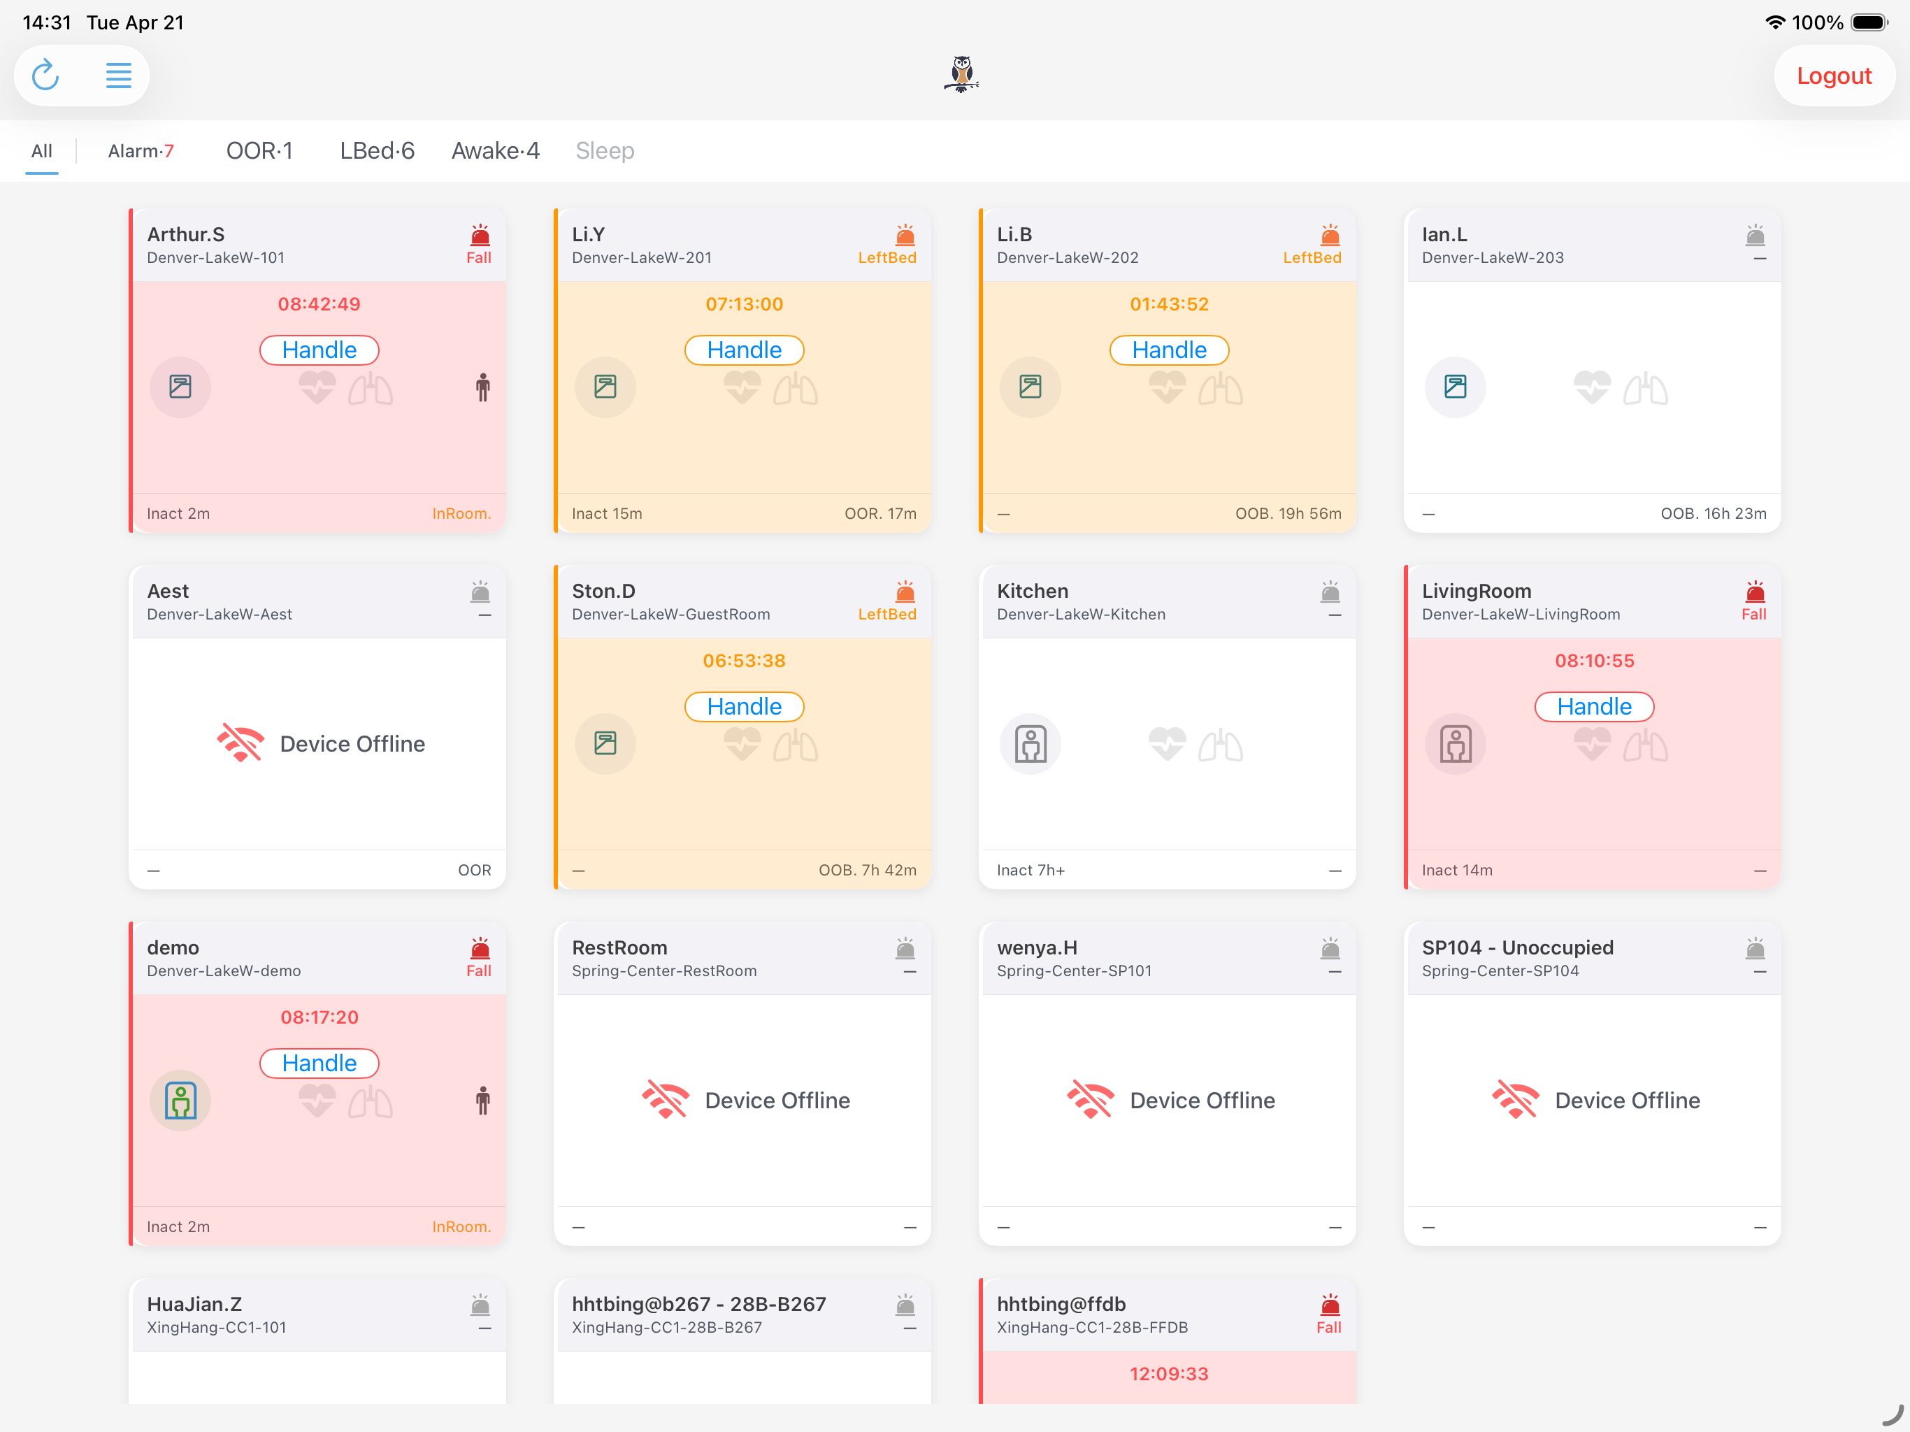Tap hhtbing@b267 grey siren icon
This screenshot has height=1432, width=1910.
(905, 1305)
